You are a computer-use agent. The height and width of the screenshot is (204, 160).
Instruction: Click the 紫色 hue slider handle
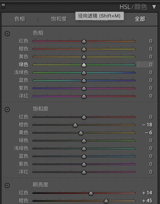(84, 88)
